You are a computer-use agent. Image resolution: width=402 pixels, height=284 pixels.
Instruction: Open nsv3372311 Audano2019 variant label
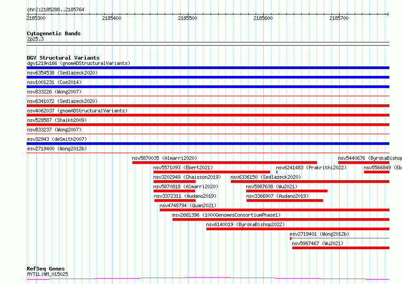click(185, 196)
